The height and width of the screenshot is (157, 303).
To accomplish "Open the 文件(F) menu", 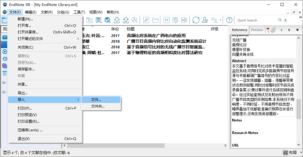I will click(15, 12).
